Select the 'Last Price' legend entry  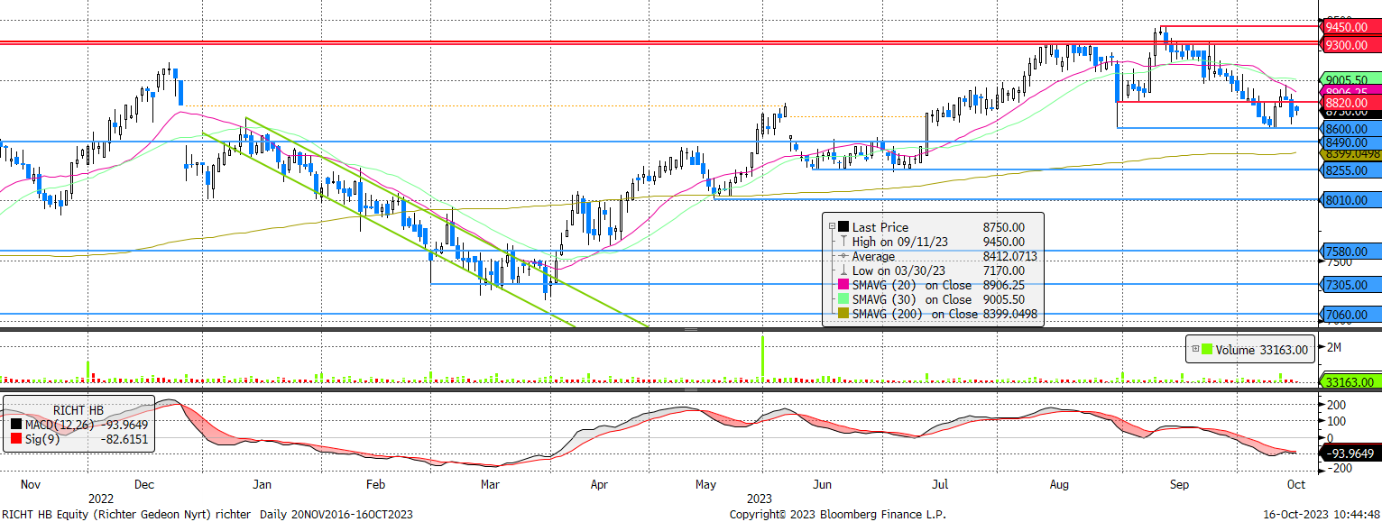click(x=880, y=227)
